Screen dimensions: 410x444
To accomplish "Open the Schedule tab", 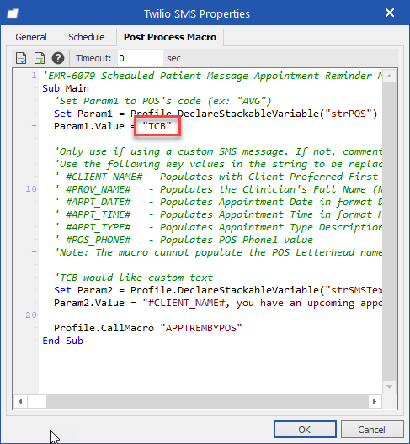I will [x=86, y=37].
